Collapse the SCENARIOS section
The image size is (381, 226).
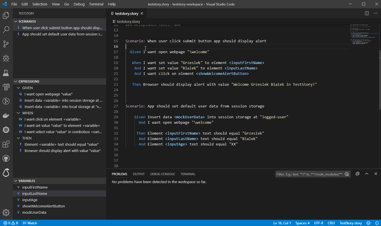click(x=59, y=21)
